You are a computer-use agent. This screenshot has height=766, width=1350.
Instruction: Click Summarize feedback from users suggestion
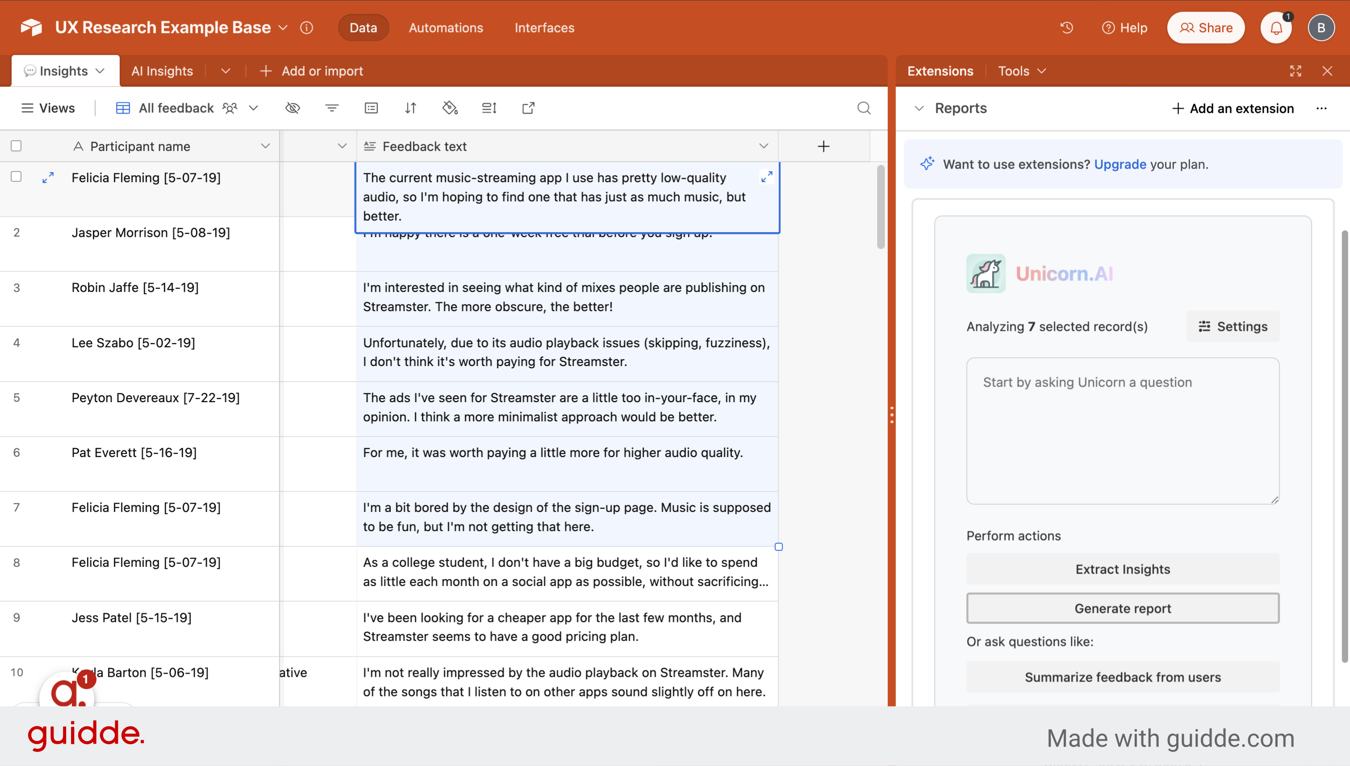coord(1123,677)
